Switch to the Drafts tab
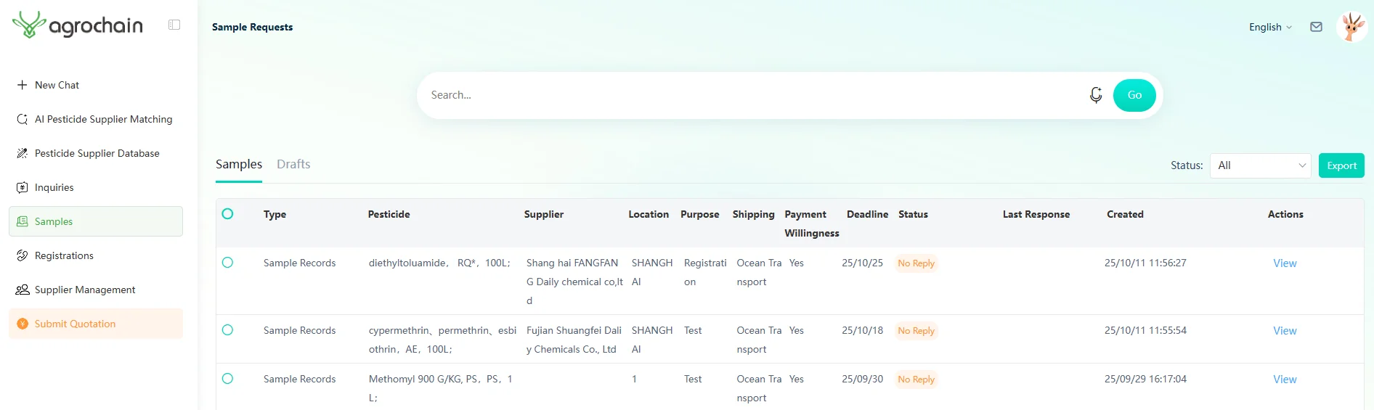Screen dimensions: 1374x410 (x=293, y=165)
